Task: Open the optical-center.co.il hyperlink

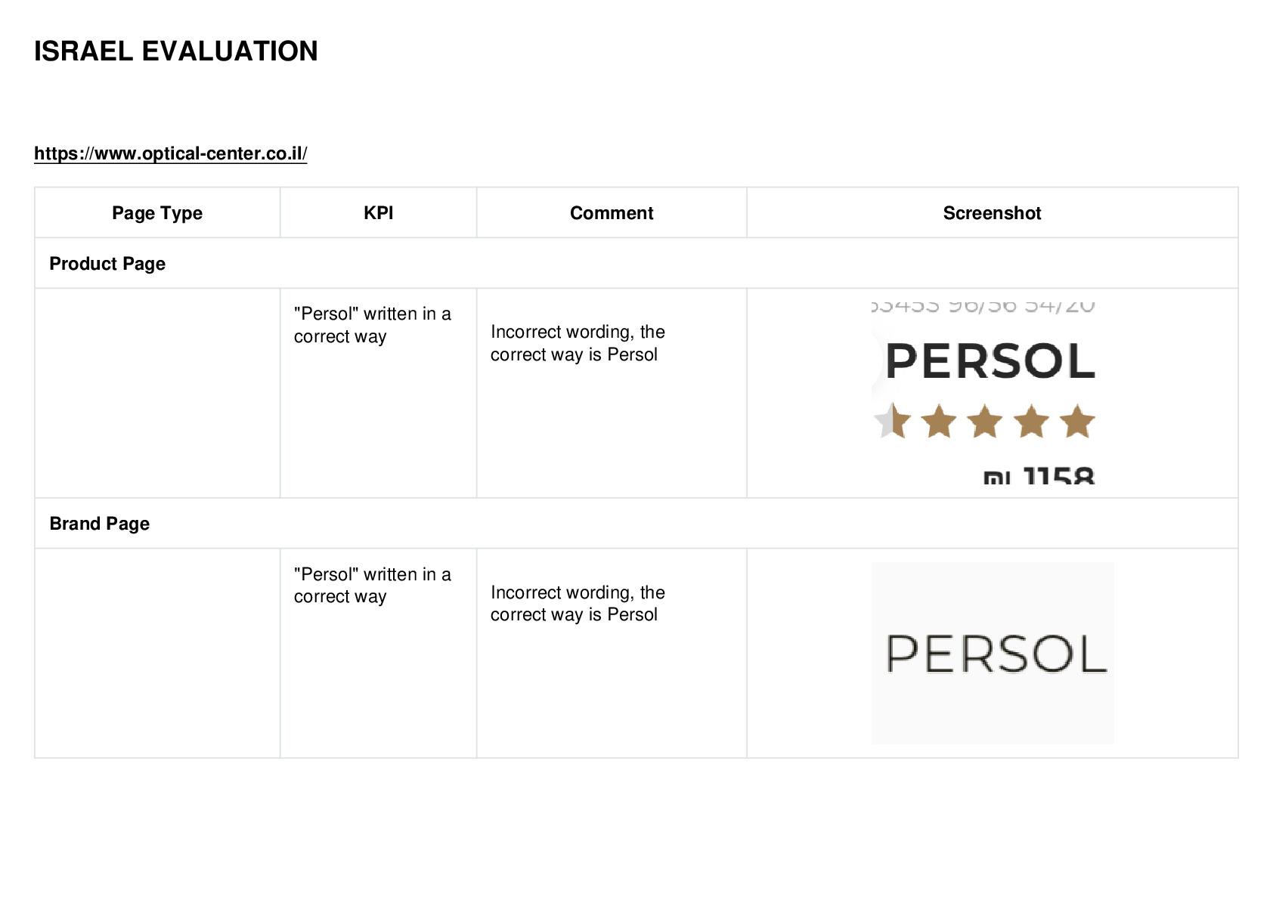Action: pyautogui.click(x=170, y=153)
